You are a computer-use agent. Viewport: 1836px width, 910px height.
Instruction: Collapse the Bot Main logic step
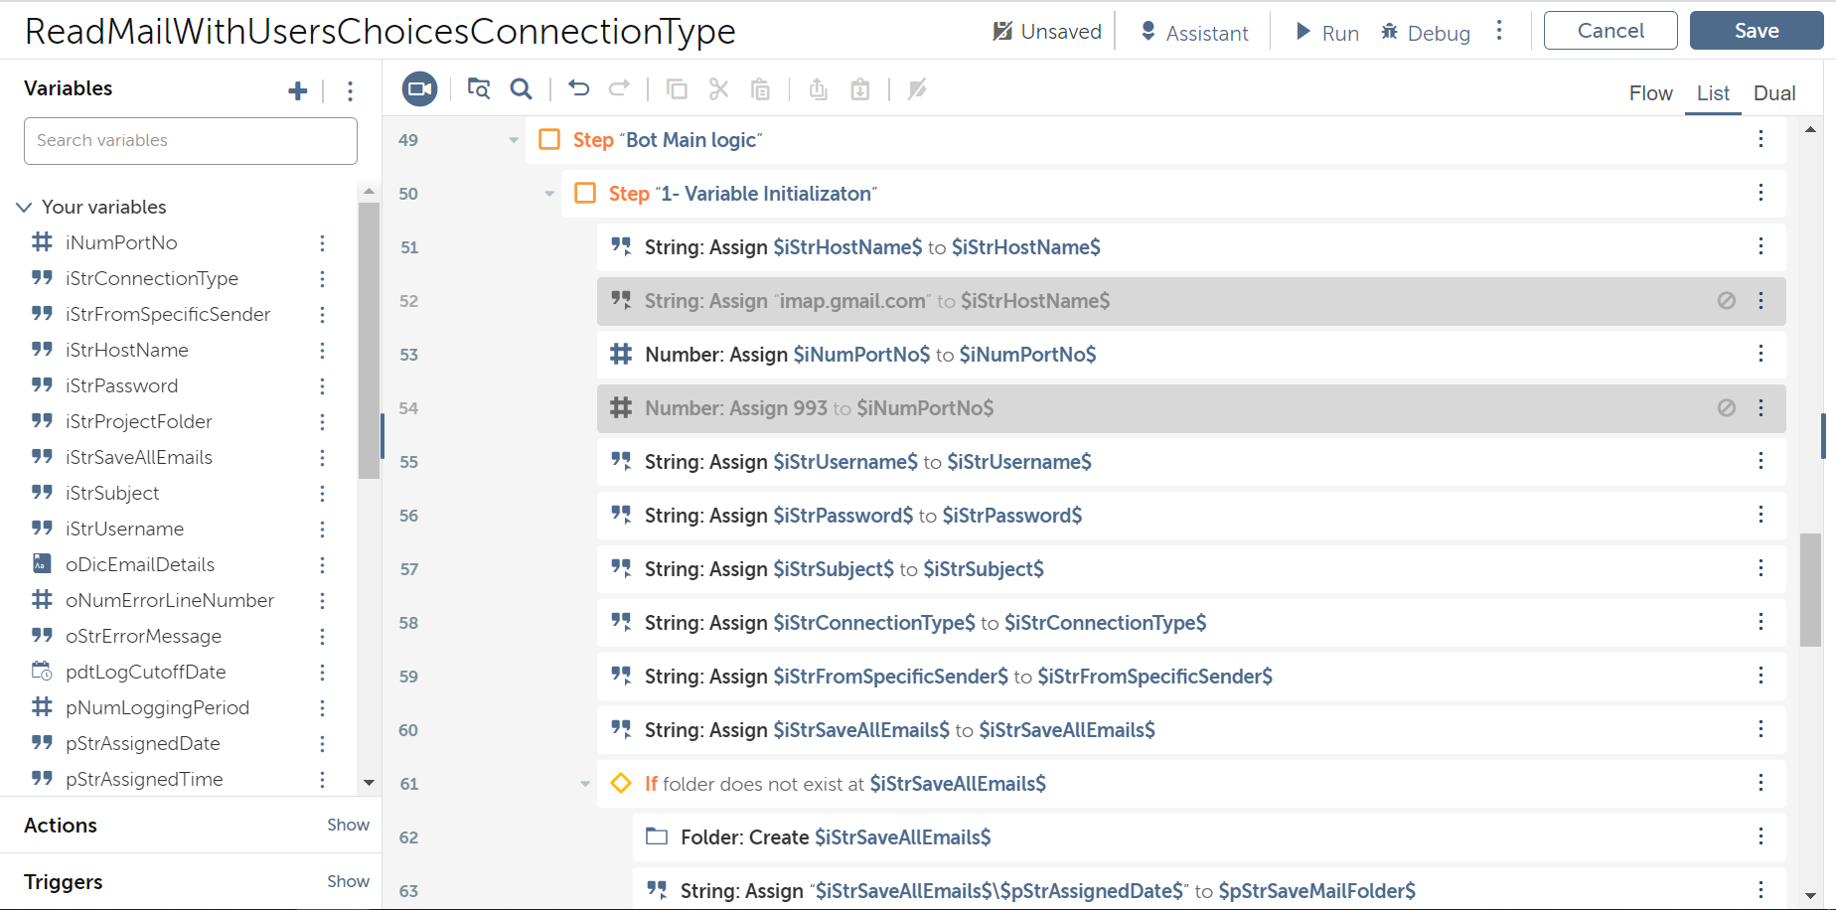tap(514, 140)
